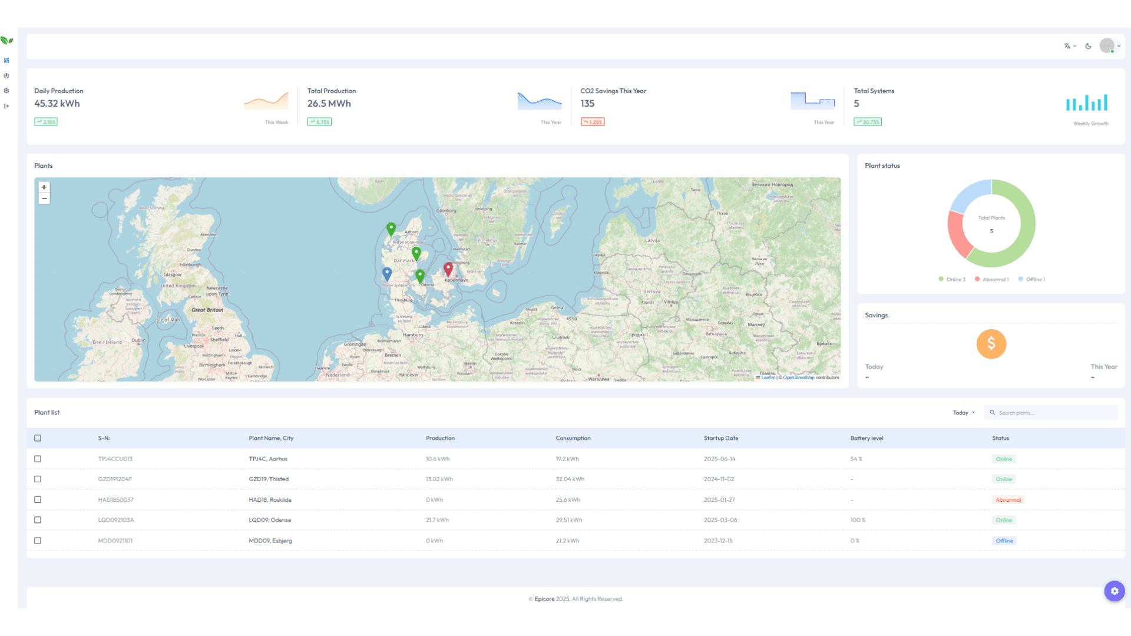Select the green map marker near Aarhus
The width and height of the screenshot is (1131, 636).
416,254
